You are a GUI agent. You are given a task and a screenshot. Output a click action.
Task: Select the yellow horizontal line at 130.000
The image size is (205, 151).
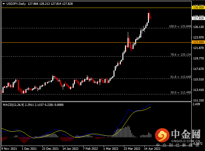(x=97, y=8)
